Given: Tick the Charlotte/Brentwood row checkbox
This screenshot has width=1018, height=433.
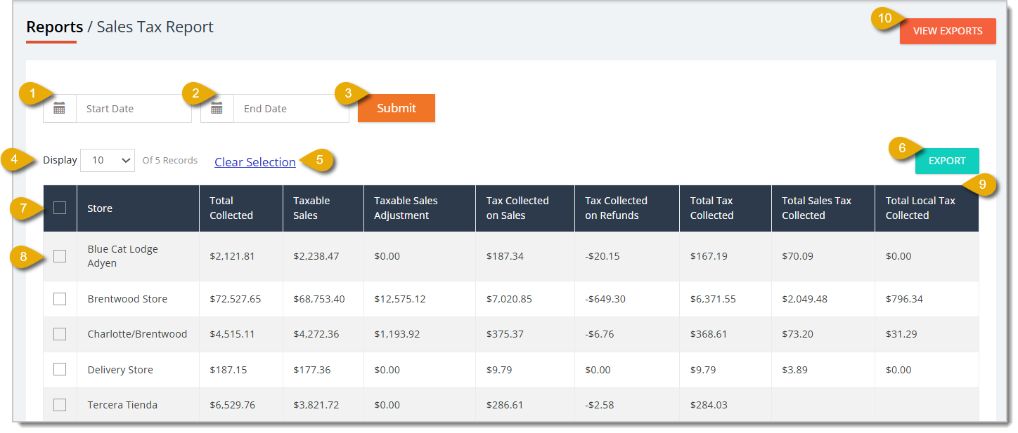Looking at the screenshot, I should coord(60,334).
